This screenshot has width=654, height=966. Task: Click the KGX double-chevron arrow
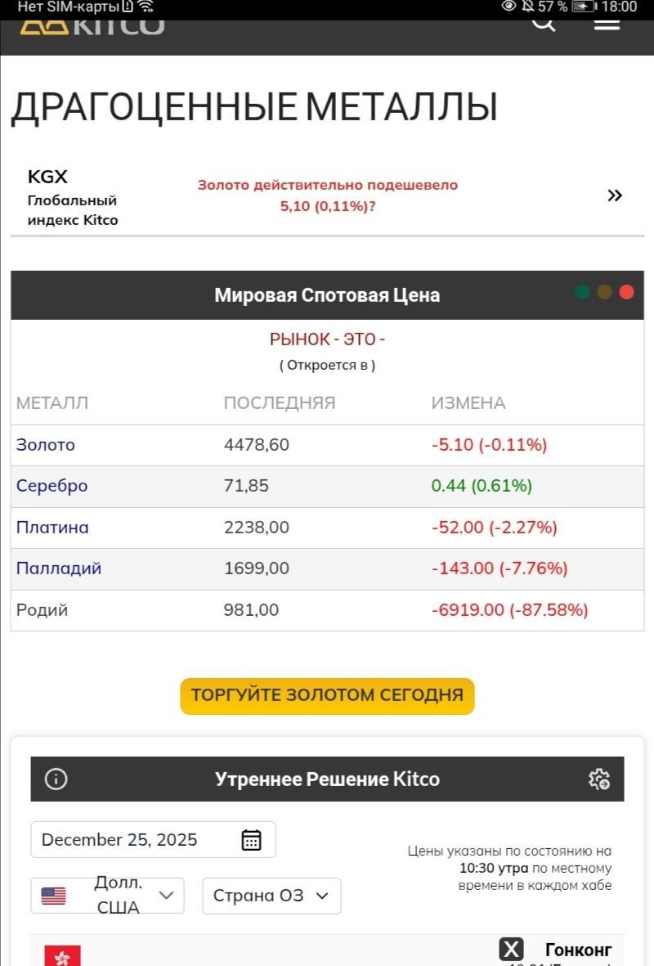(x=615, y=195)
